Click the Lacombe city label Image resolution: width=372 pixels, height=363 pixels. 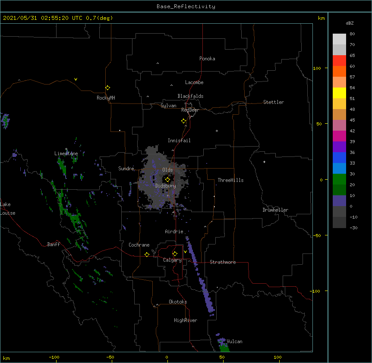194,82
